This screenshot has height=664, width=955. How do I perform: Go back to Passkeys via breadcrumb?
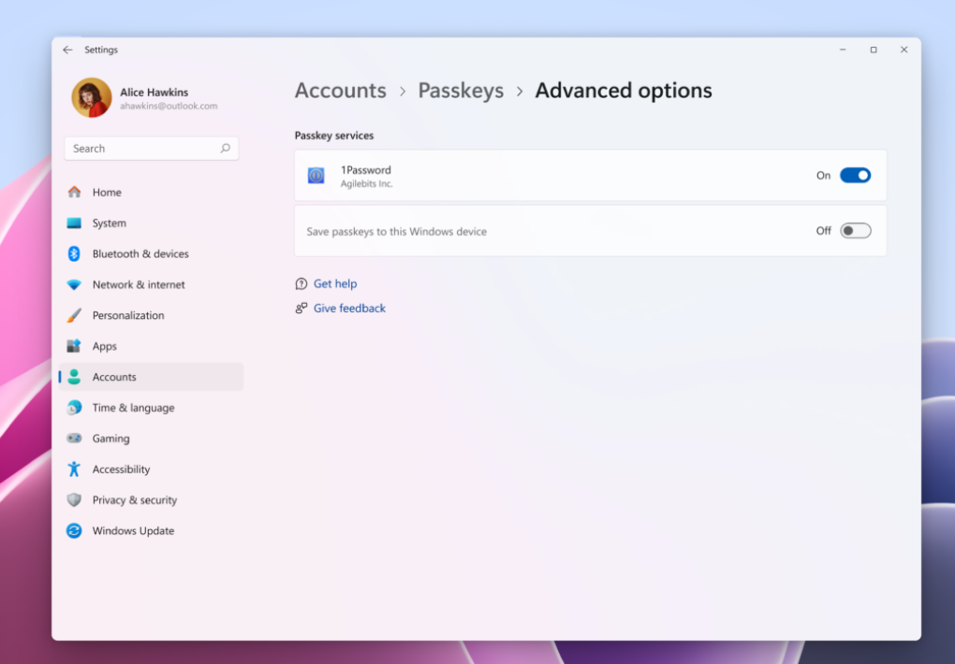[x=461, y=90]
